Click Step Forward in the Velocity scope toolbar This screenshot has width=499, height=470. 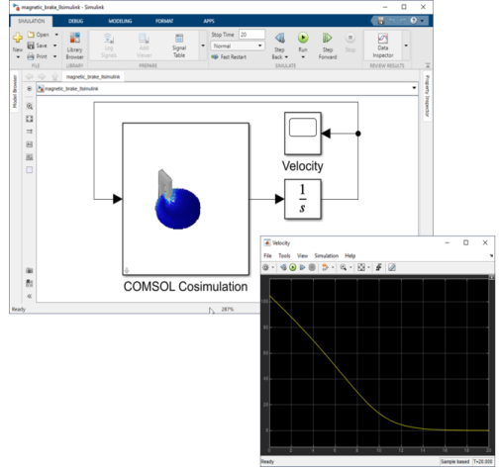click(302, 267)
